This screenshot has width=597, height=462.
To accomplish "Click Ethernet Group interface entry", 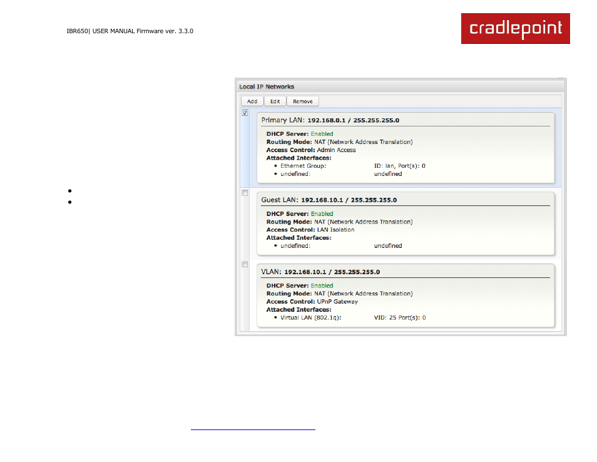I will click(303, 166).
